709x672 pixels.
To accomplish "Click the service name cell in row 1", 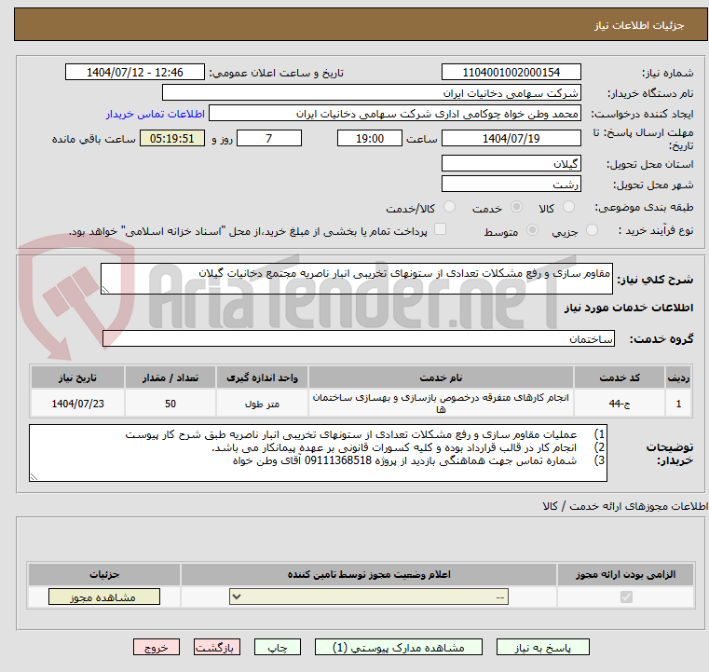I will (x=441, y=403).
